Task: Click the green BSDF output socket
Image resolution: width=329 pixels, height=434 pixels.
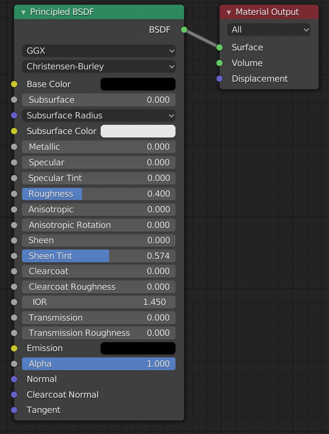Action: (184, 30)
